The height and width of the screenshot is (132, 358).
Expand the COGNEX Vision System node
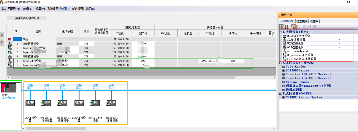click(283, 97)
